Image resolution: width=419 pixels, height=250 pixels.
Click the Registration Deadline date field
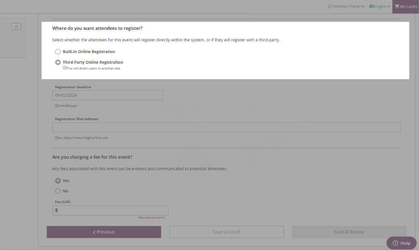click(x=107, y=95)
